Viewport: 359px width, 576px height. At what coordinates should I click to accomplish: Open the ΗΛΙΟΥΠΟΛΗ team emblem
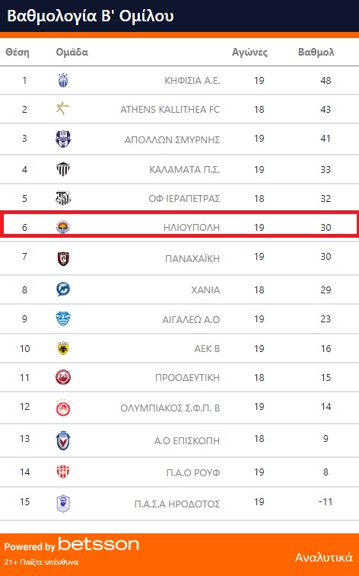[63, 227]
